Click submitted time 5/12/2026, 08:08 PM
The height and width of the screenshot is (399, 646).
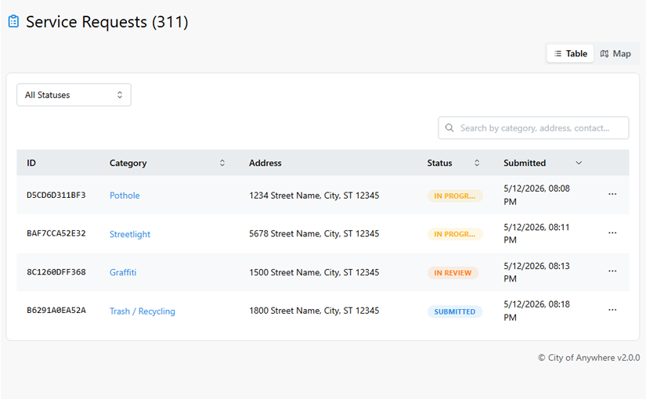point(536,195)
